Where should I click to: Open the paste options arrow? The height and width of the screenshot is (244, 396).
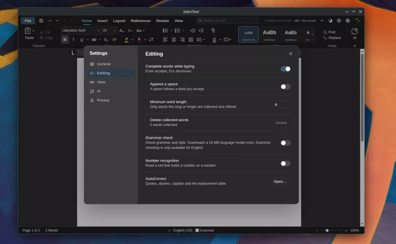click(x=34, y=31)
